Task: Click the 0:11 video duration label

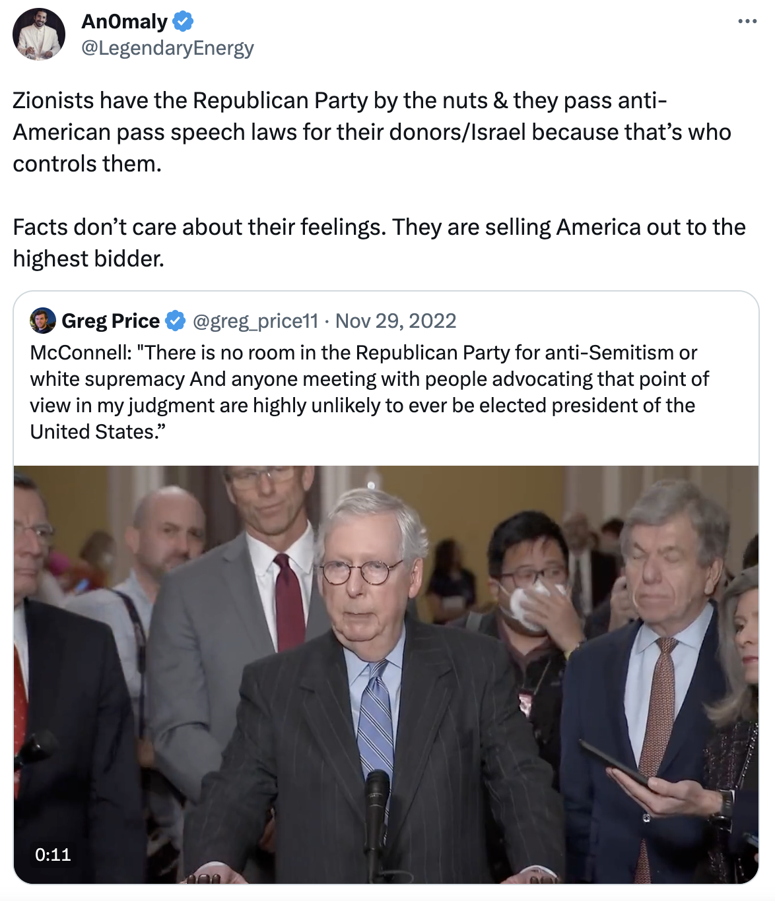Action: [x=53, y=855]
